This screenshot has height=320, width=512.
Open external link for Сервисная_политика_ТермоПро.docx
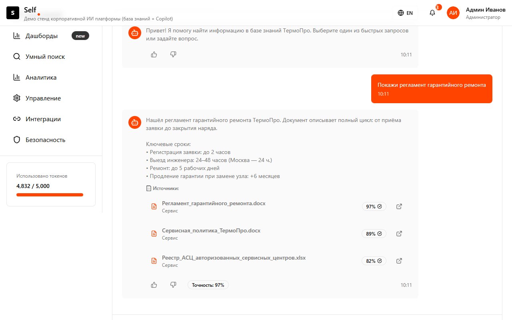399,234
